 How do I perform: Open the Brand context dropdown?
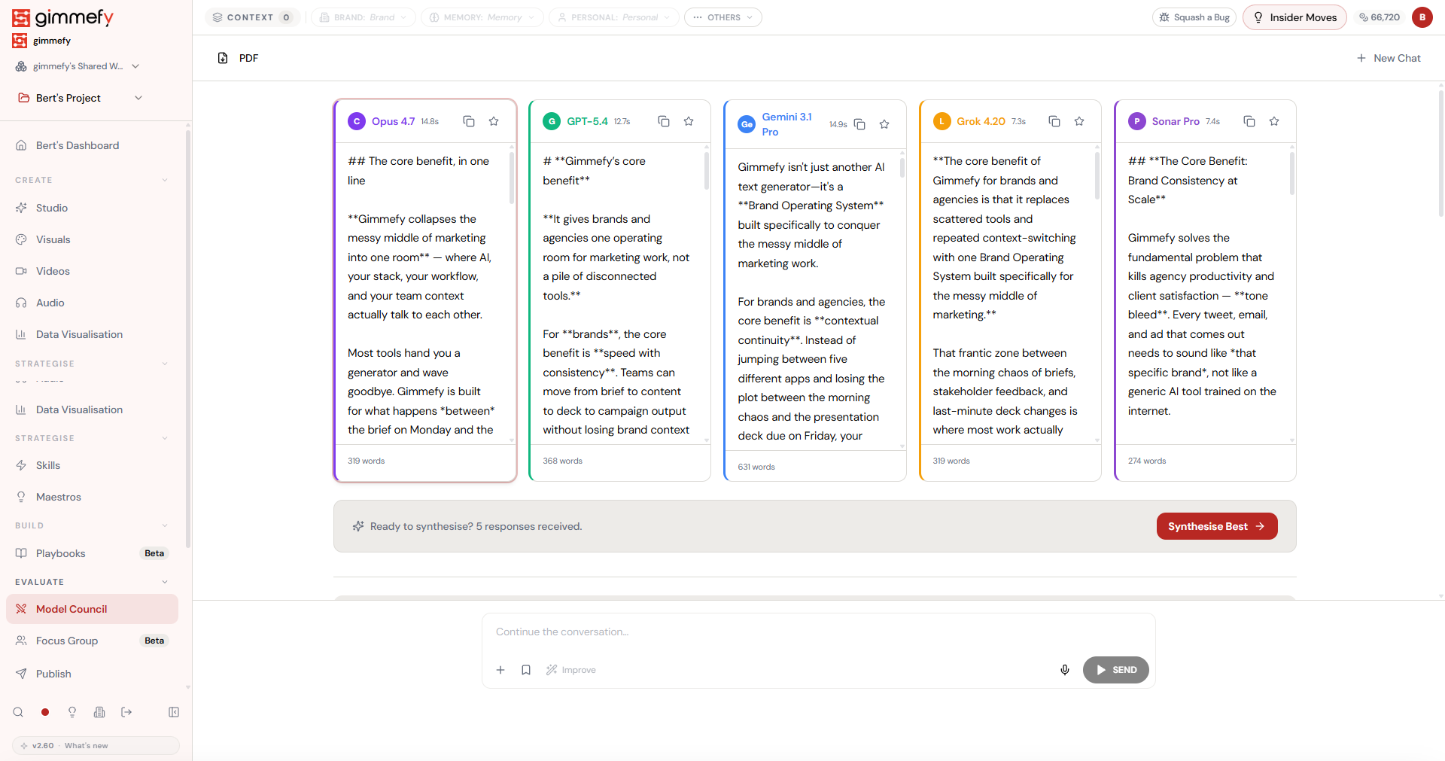(x=364, y=17)
